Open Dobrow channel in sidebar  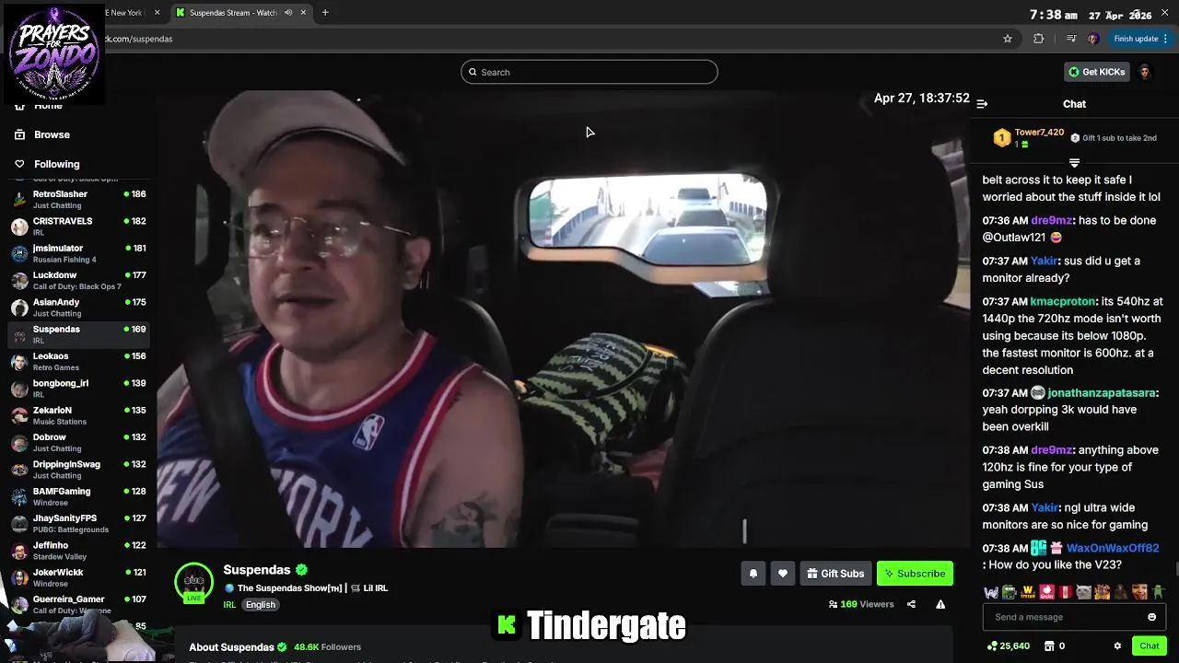click(78, 443)
